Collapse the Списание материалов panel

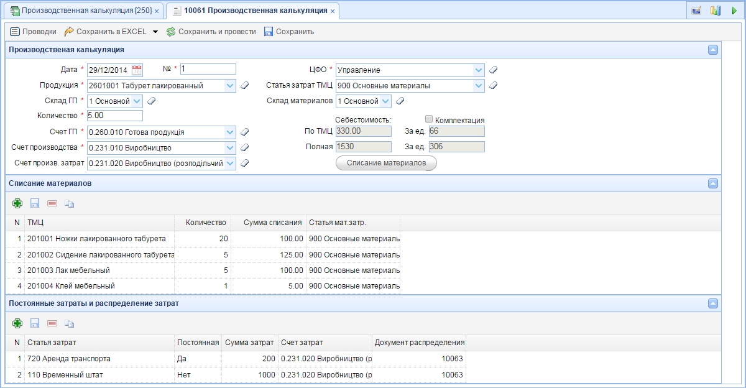[x=713, y=183]
